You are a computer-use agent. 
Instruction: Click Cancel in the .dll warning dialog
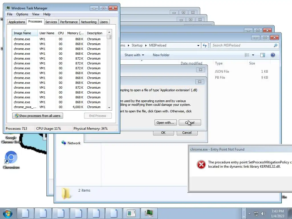coord(190,123)
